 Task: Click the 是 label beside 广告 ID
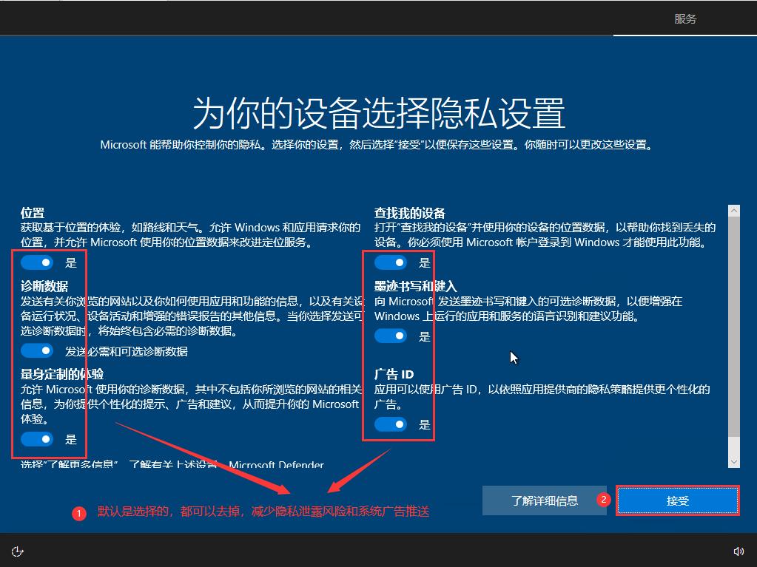click(424, 424)
